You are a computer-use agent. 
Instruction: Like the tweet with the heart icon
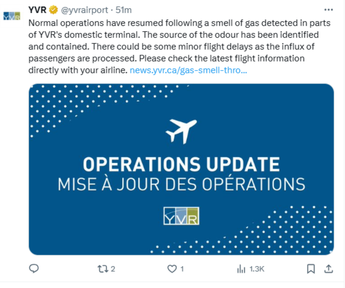click(x=172, y=269)
